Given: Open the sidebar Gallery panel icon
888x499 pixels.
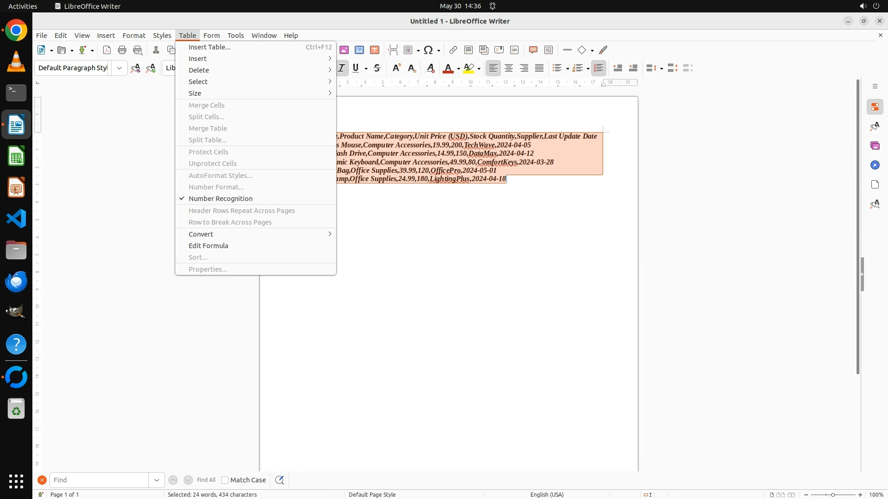Looking at the screenshot, I should click(x=875, y=146).
